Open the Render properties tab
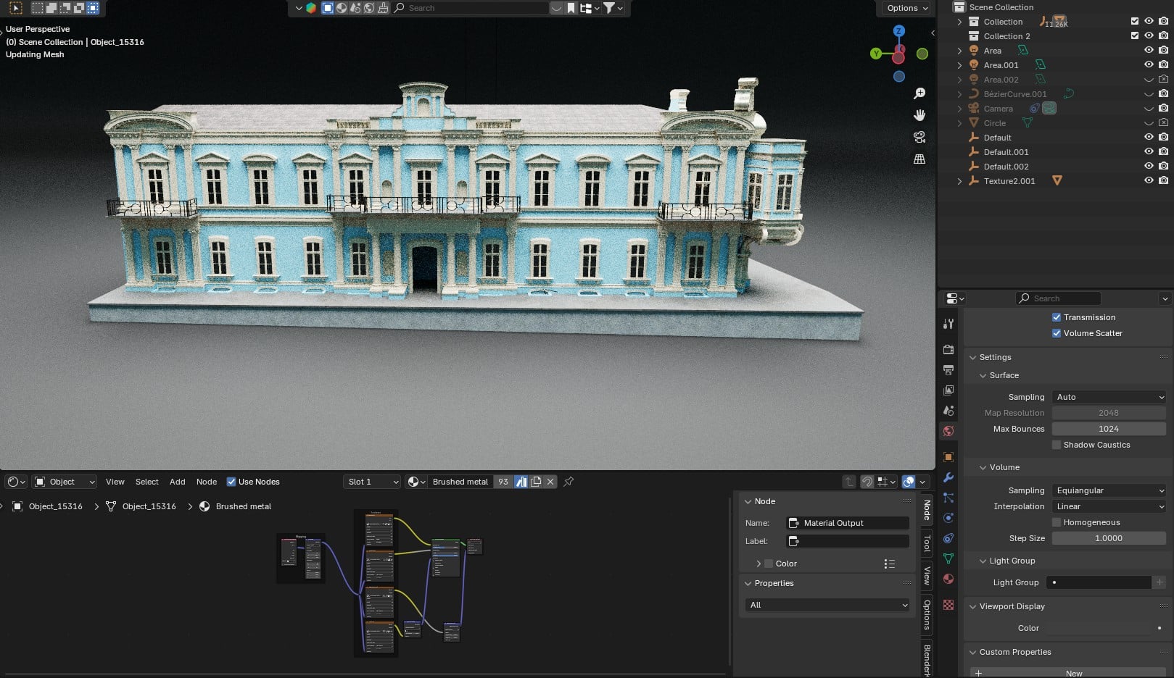 tap(948, 350)
